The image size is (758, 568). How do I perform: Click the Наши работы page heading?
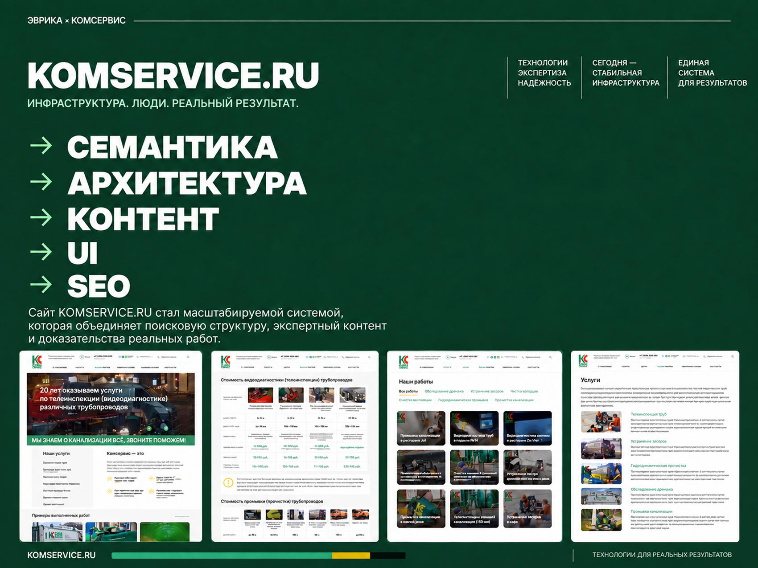416,382
